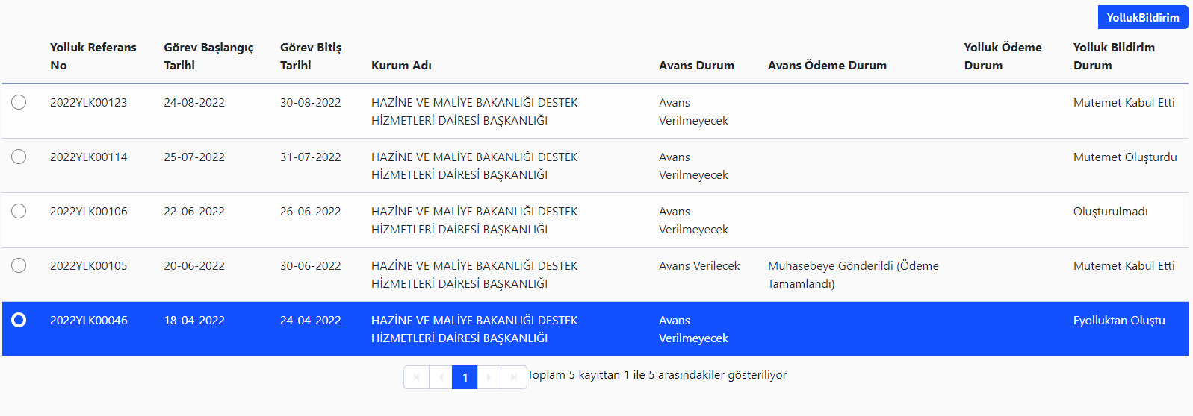Select radio button for 2022YLK00123
1193x416 pixels.
[x=19, y=102]
